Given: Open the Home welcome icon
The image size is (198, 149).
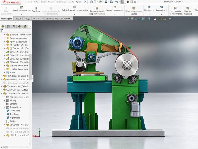Looking at the screenshot, I should 92,2.
